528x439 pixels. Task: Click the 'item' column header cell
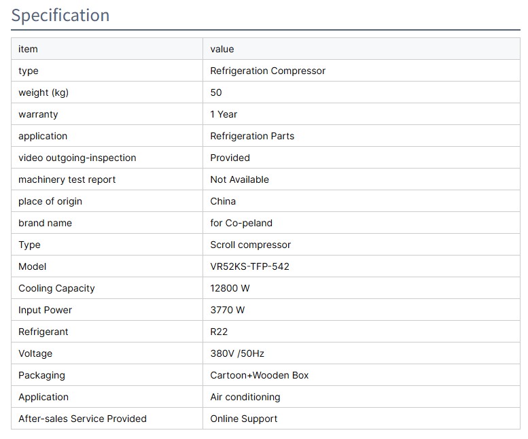(x=29, y=49)
